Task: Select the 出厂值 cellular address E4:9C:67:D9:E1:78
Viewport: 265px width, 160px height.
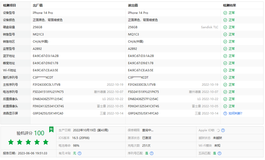Action: click(x=45, y=63)
